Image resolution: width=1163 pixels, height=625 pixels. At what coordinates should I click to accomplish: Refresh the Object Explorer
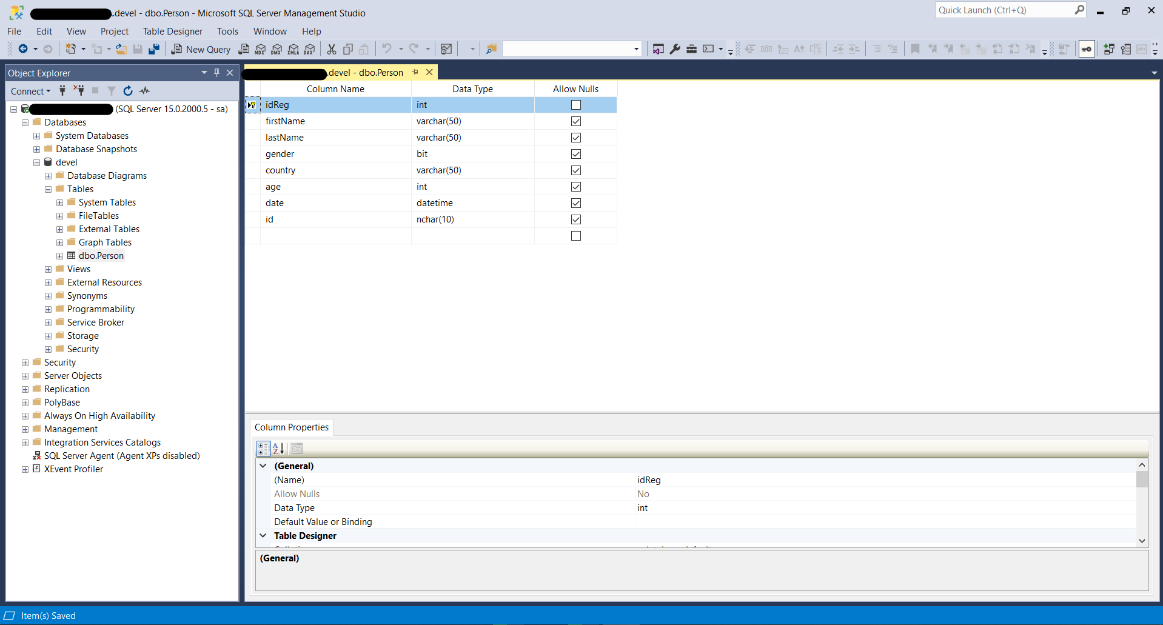pyautogui.click(x=128, y=91)
